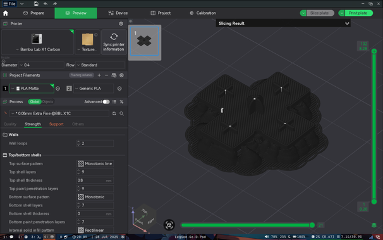Switch process scope to Objects

(47, 102)
